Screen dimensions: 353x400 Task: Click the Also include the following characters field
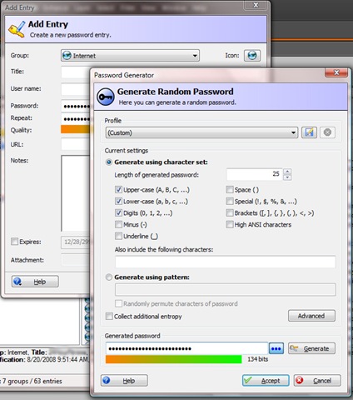225,262
